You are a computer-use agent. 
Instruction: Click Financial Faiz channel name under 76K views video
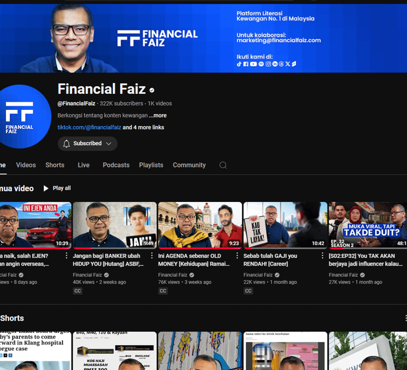pos(173,275)
